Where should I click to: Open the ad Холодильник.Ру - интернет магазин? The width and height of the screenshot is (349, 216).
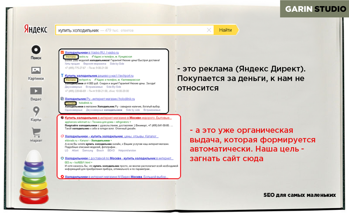coord(100,99)
